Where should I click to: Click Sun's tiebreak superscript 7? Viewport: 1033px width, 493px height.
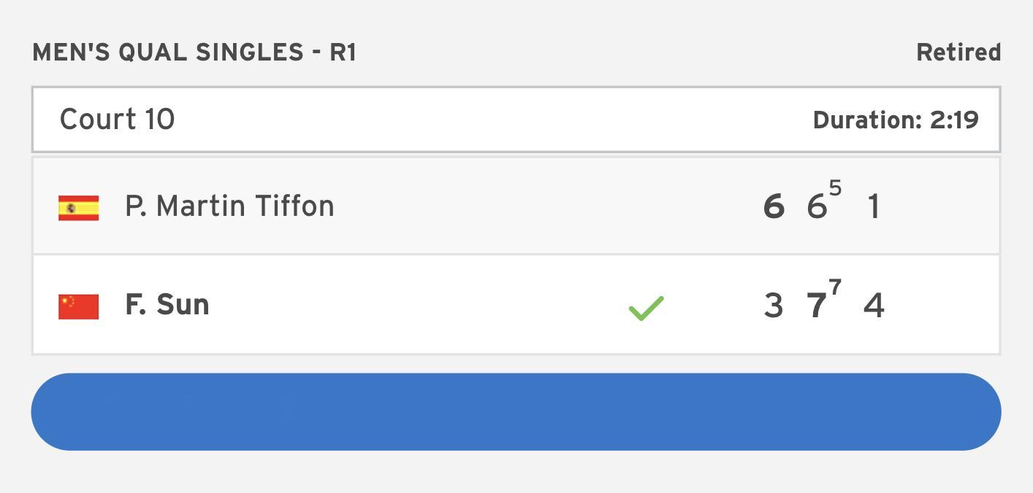pos(836,287)
